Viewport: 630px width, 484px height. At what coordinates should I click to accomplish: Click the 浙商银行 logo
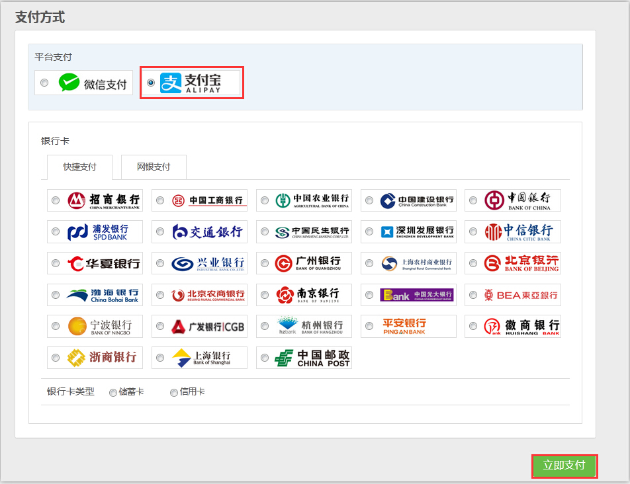(x=102, y=358)
